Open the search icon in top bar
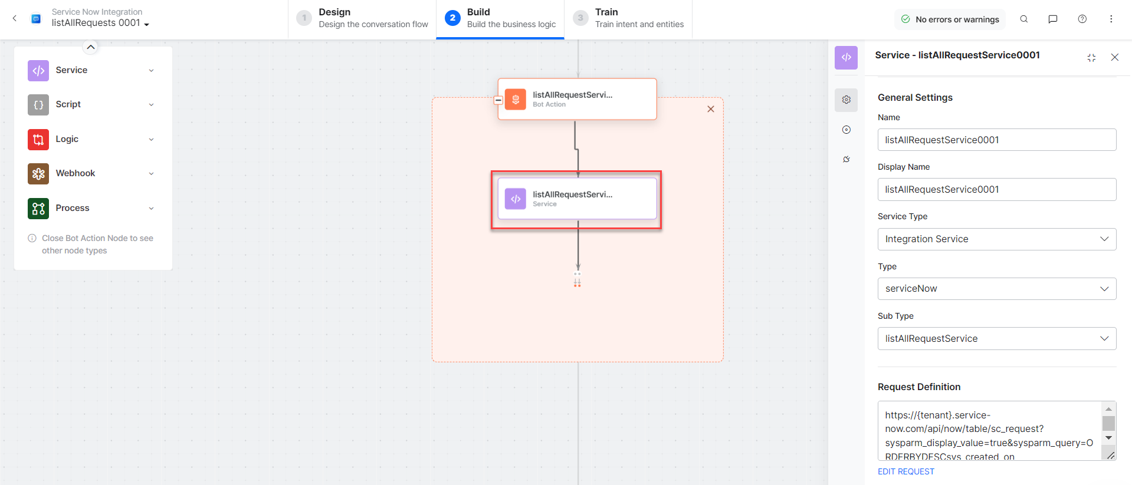Screen dimensions: 1132x485 point(1024,19)
